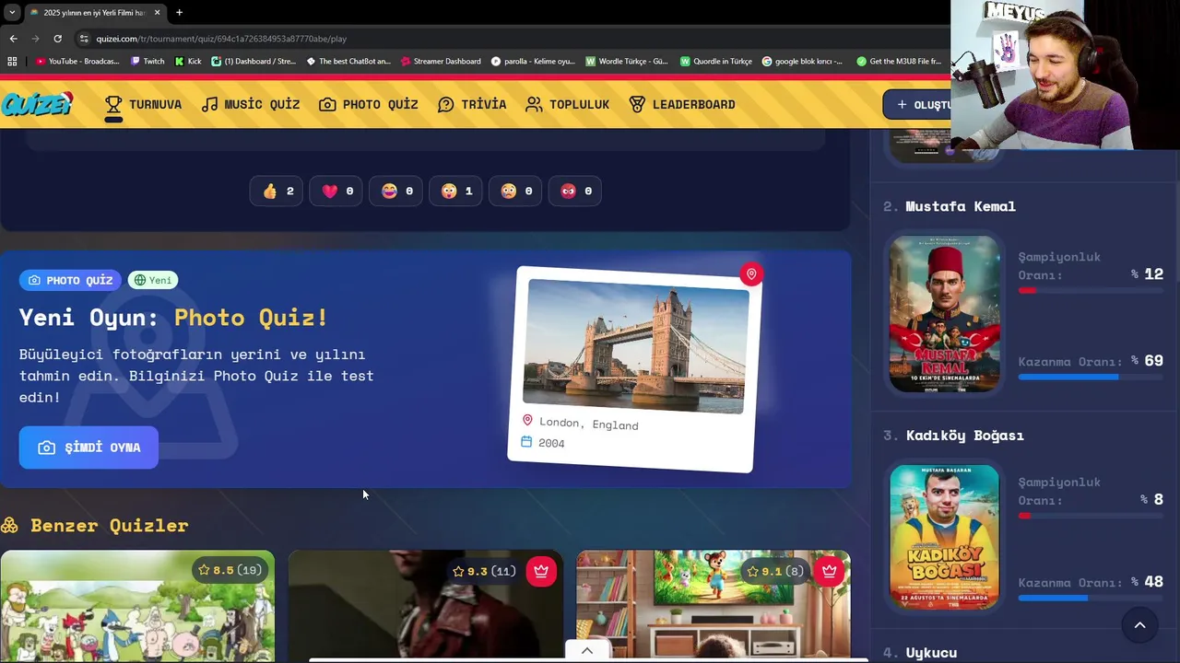Open the google blok kırıcı bookmark
1180x663 pixels.
[802, 62]
